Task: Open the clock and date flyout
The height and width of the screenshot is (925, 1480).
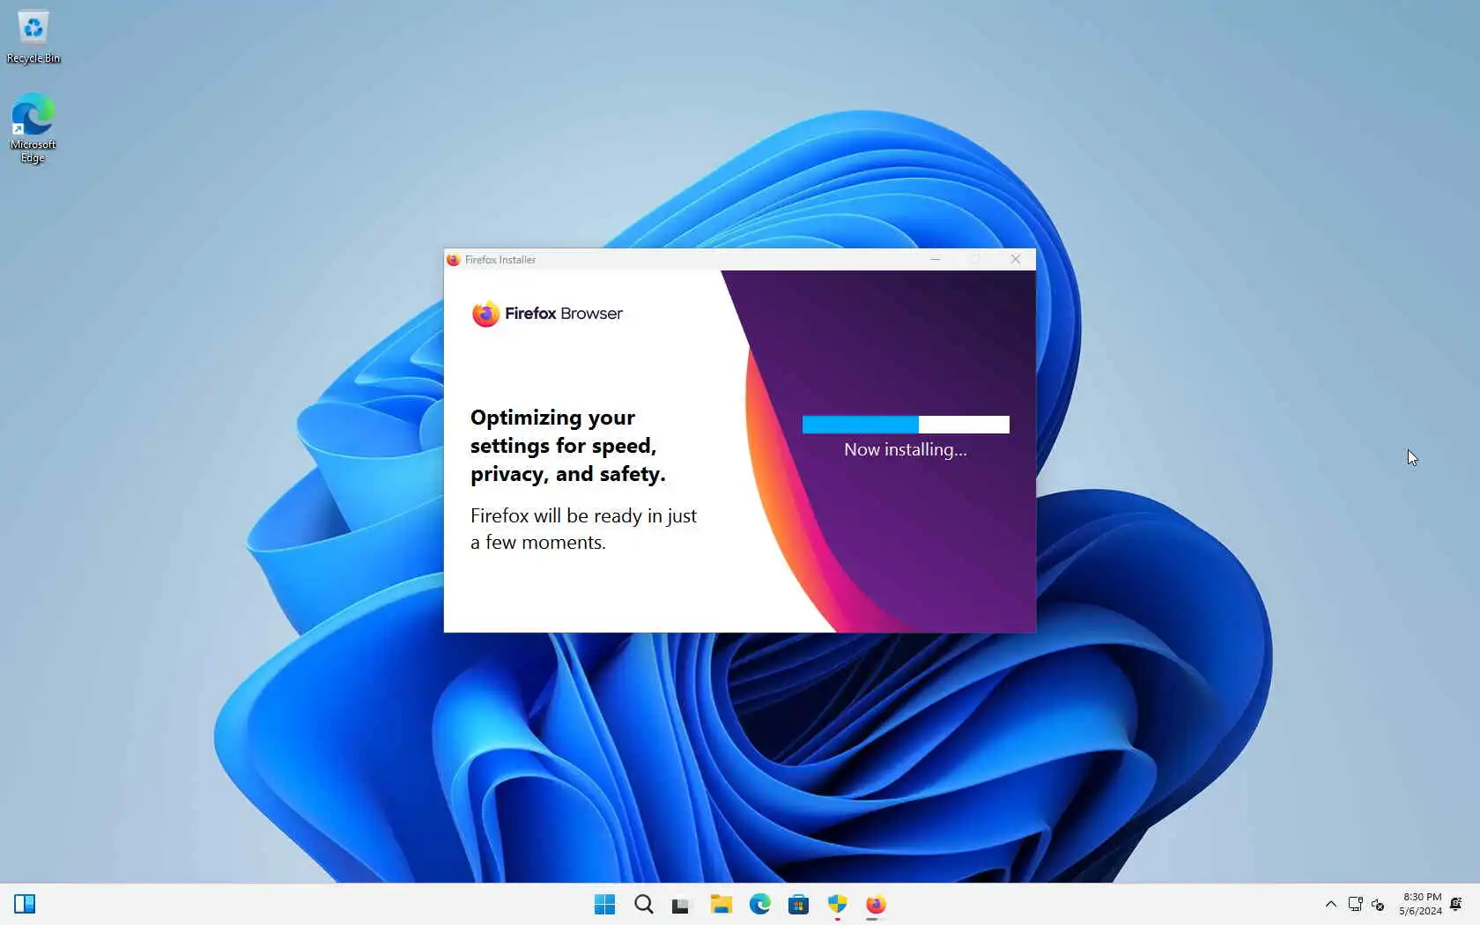Action: pyautogui.click(x=1421, y=904)
